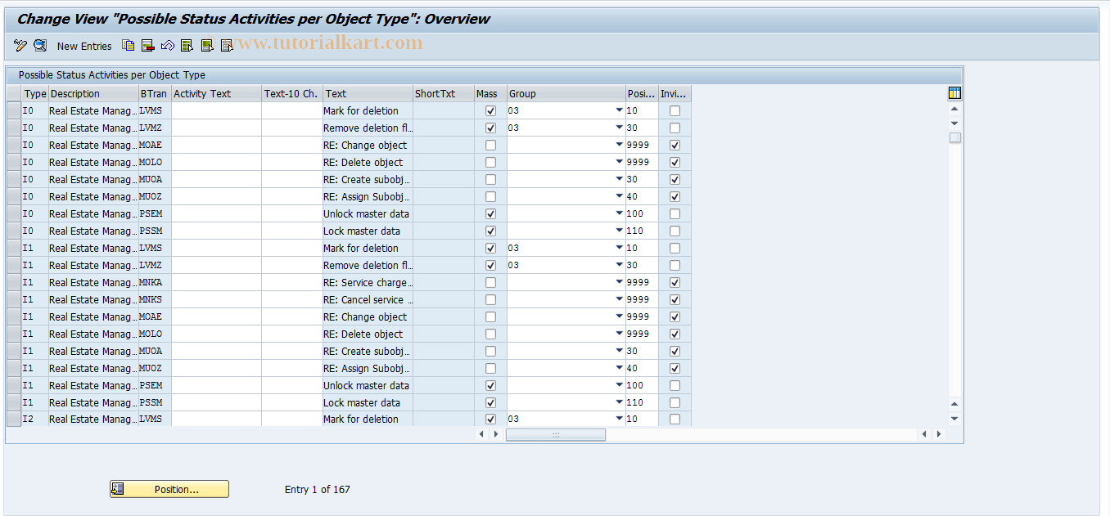
Task: Click the Deselect All icon
Action: coord(227,45)
